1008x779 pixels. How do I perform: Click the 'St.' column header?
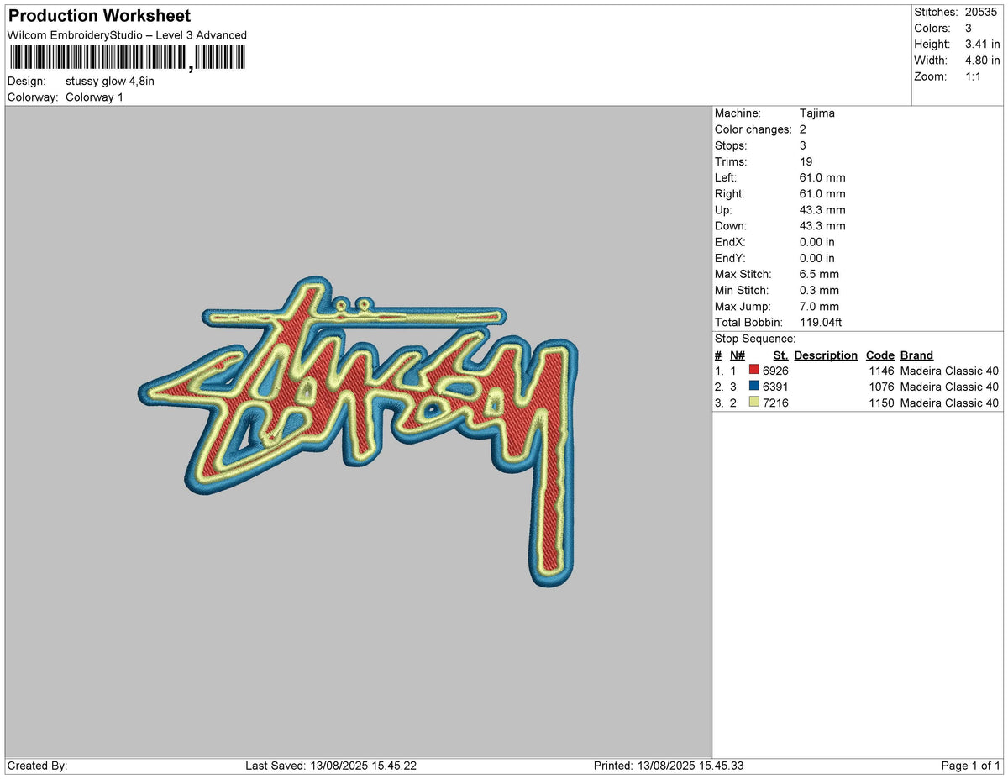780,355
